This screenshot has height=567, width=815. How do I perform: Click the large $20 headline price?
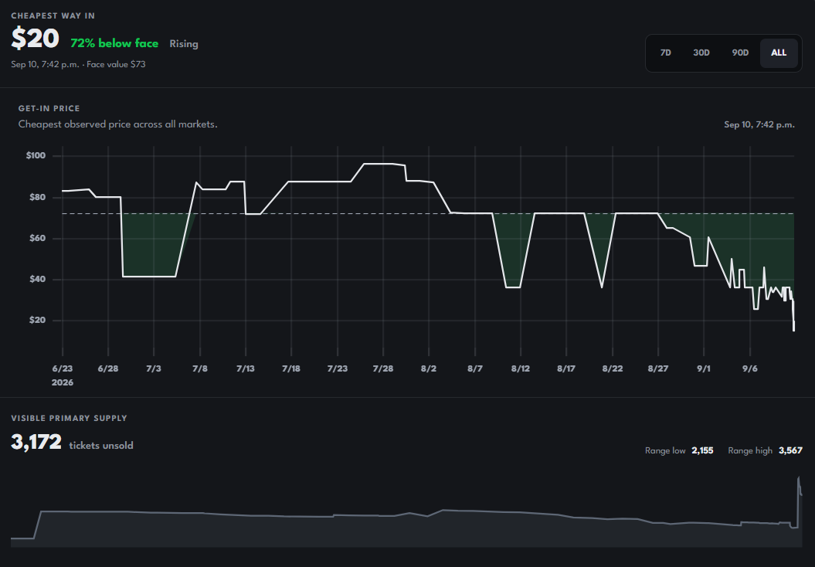36,39
